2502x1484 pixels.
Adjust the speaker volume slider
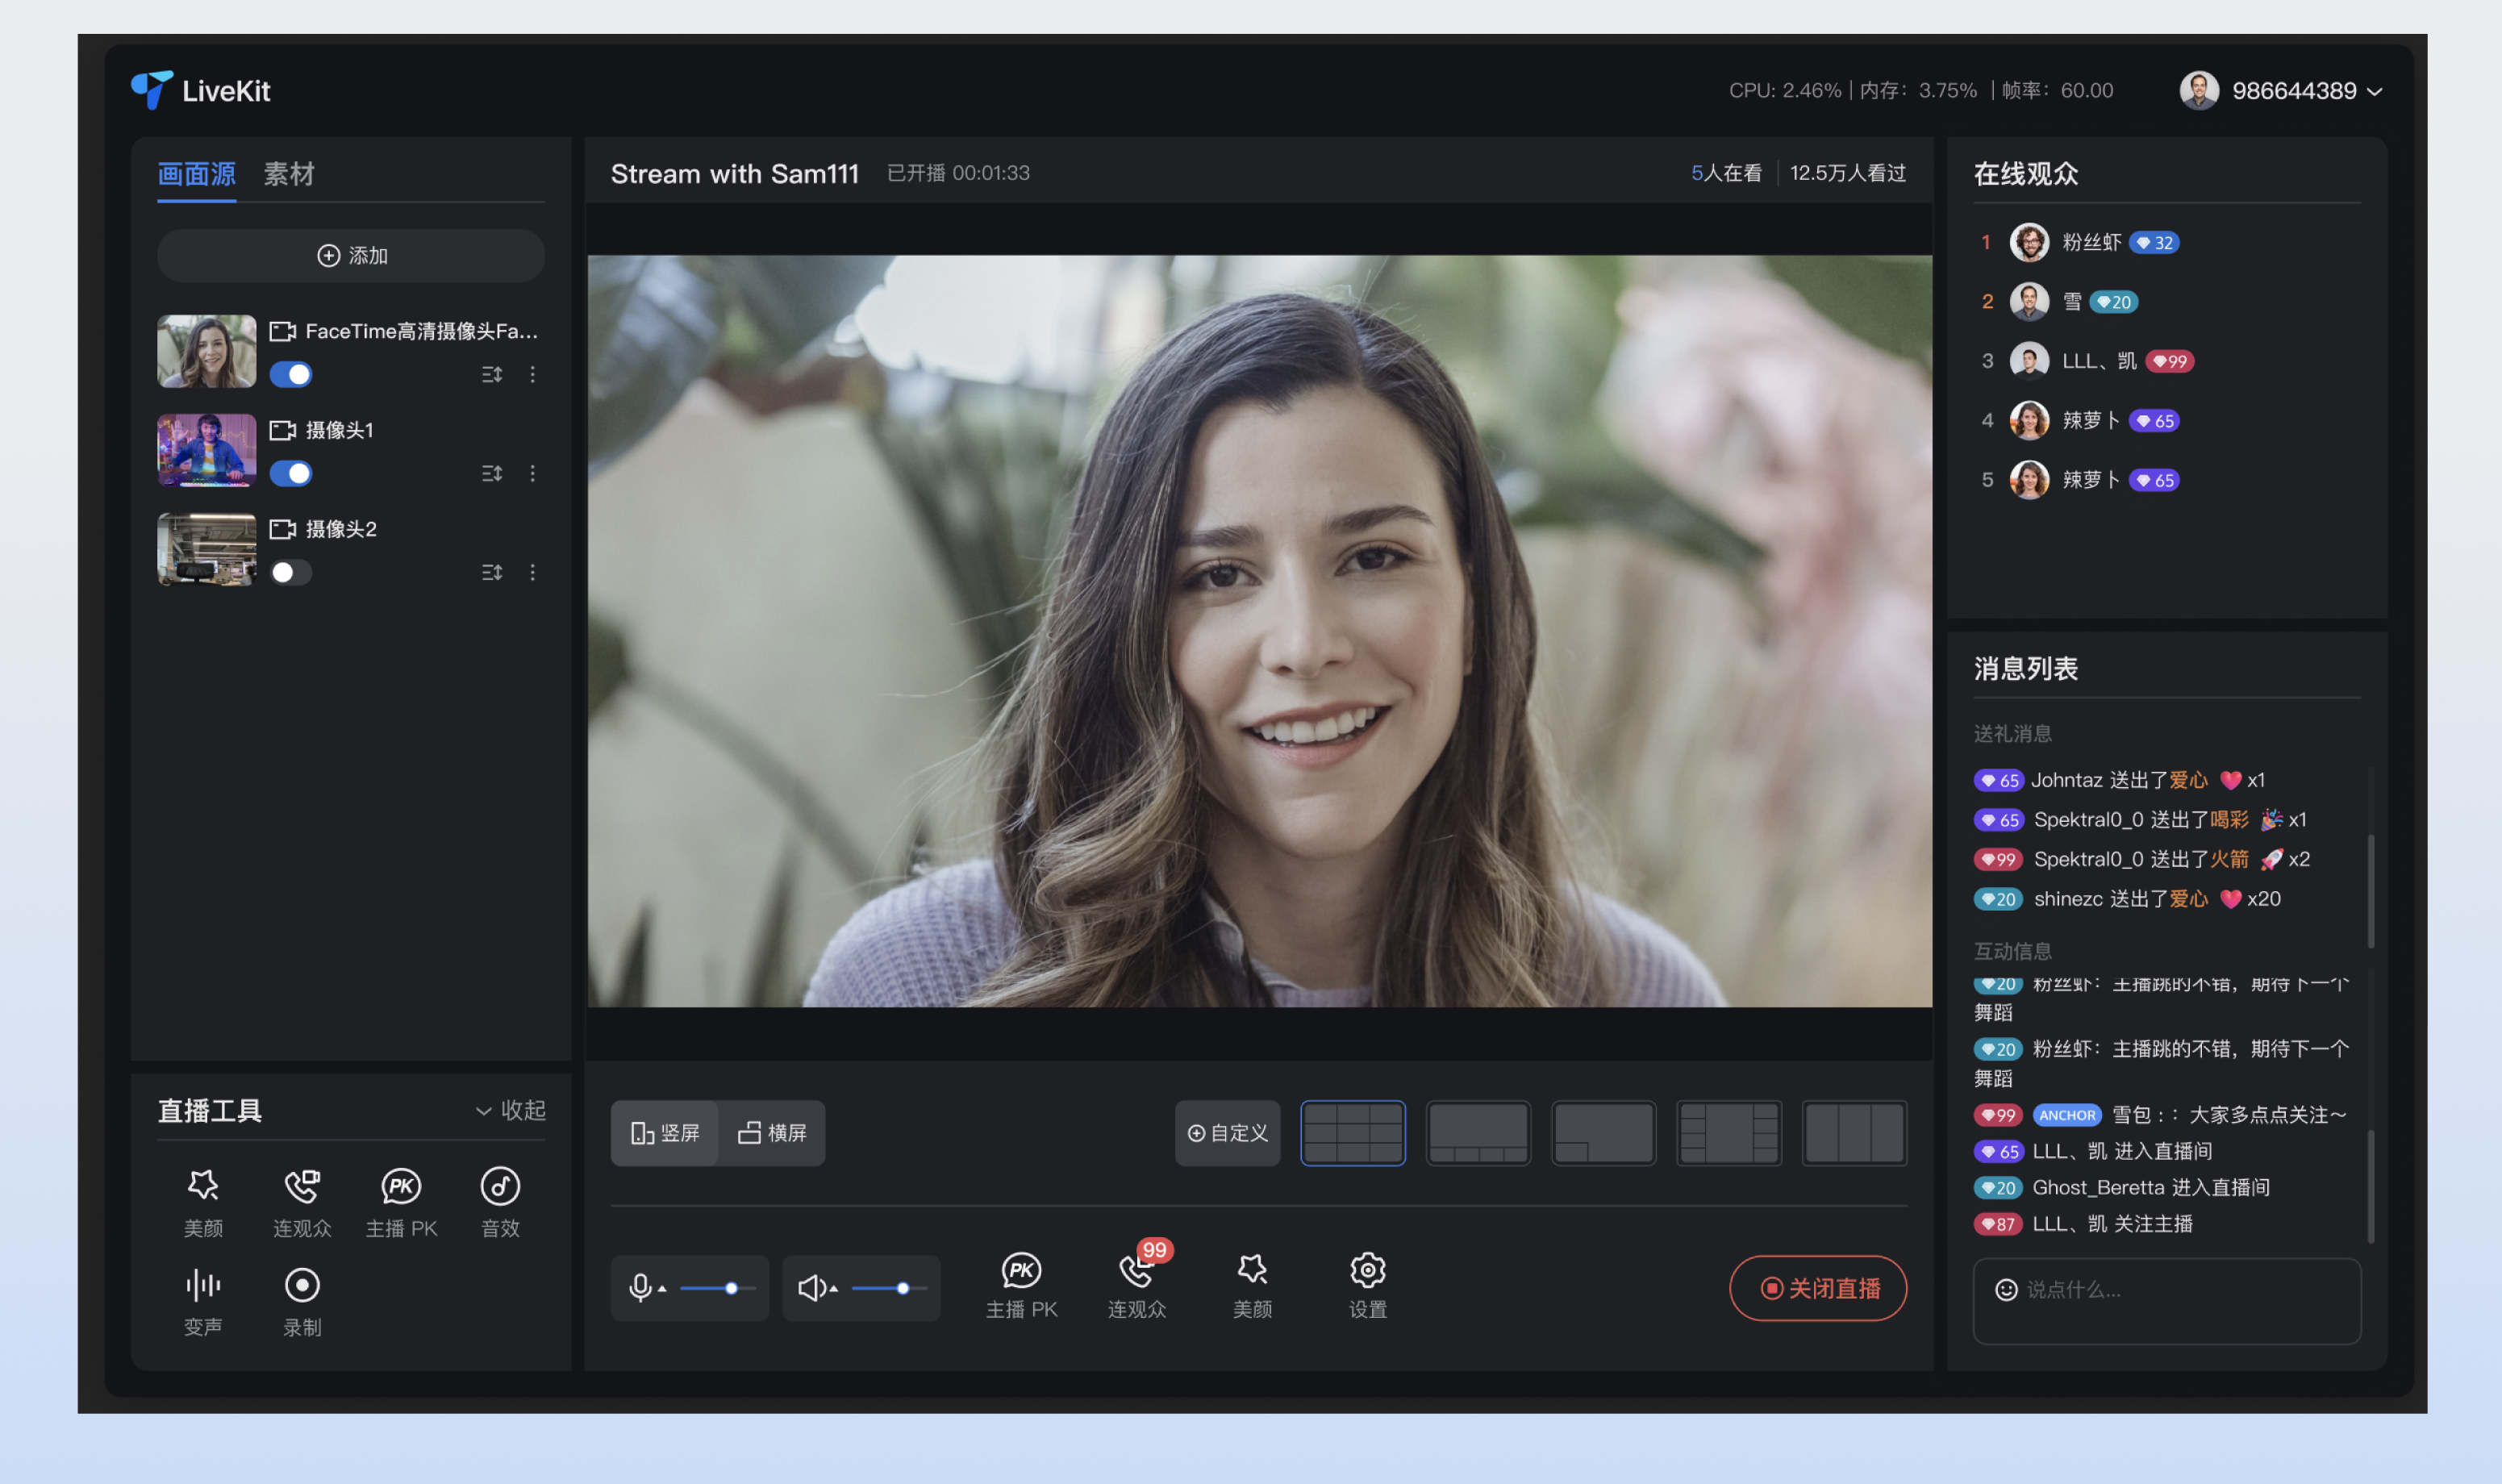click(x=902, y=1288)
